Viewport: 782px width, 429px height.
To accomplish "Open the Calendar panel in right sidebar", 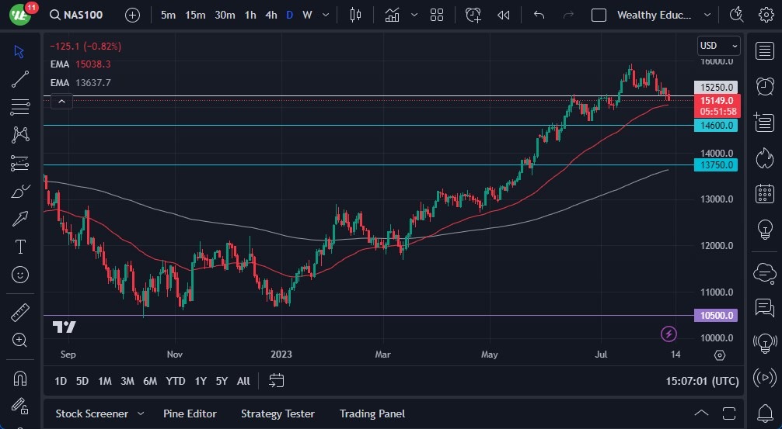I will tap(764, 193).
